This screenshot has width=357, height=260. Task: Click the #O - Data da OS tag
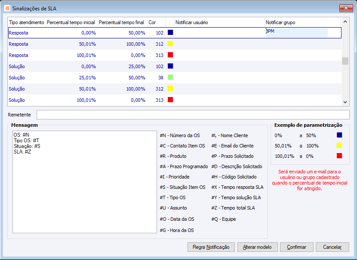pos(177,219)
